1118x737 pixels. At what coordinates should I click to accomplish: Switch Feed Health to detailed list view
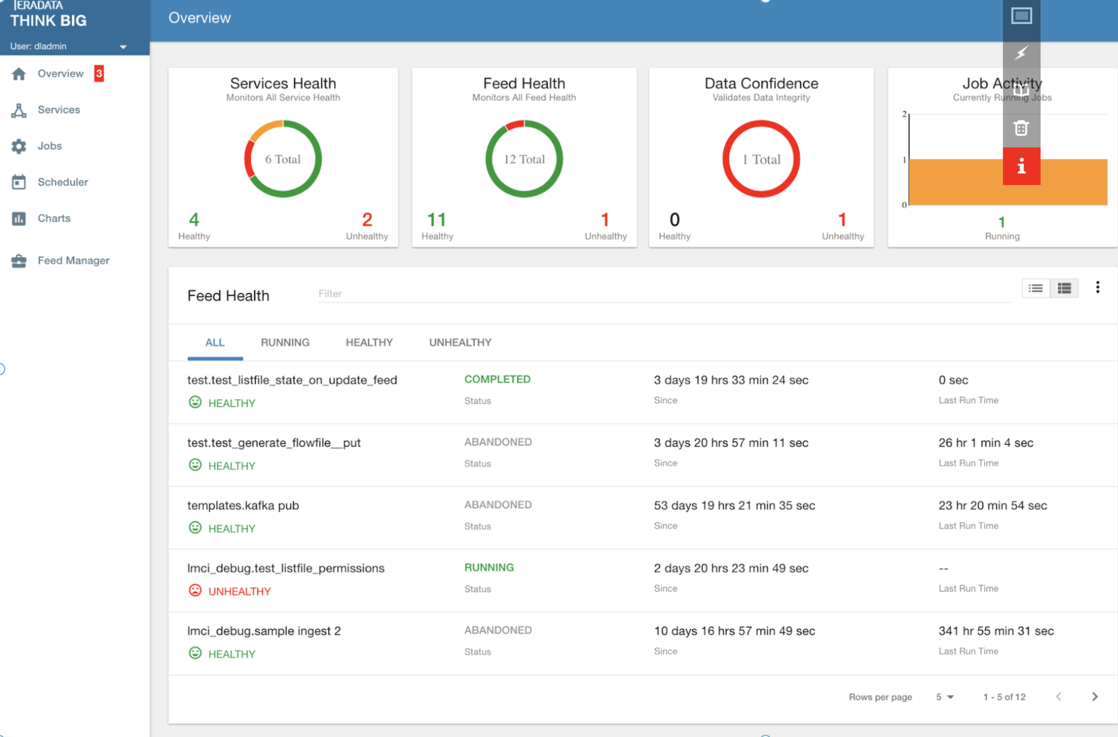[x=1064, y=288]
